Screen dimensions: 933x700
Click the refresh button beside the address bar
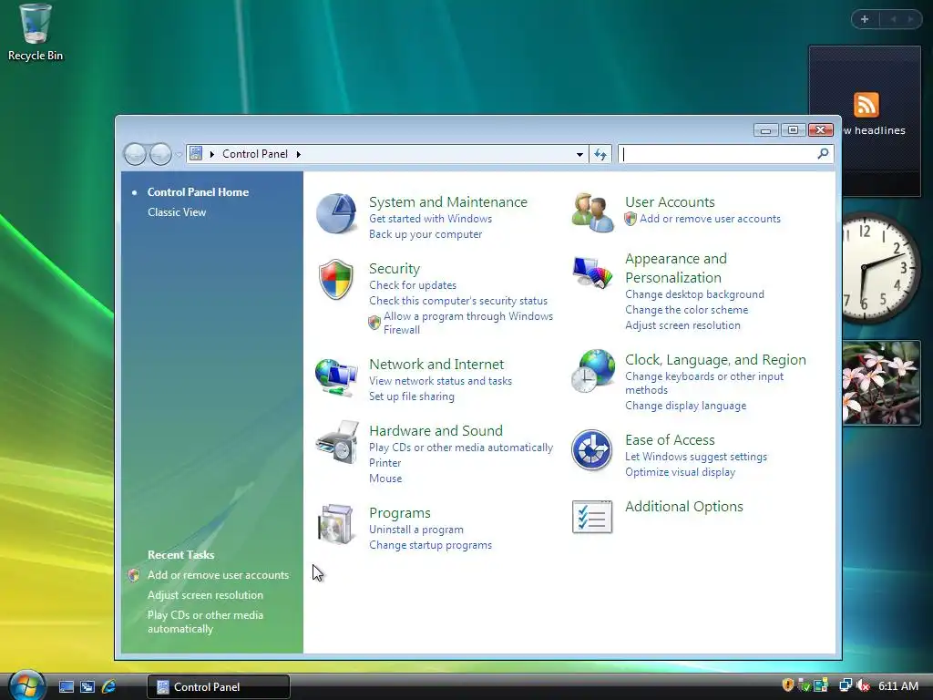coord(600,155)
